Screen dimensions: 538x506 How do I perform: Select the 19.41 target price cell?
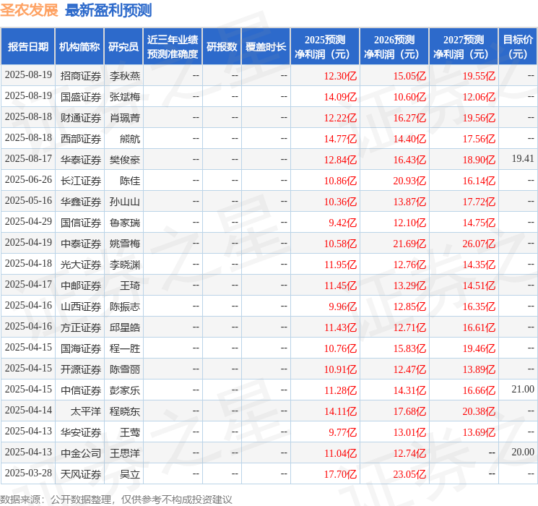pyautogui.click(x=522, y=158)
